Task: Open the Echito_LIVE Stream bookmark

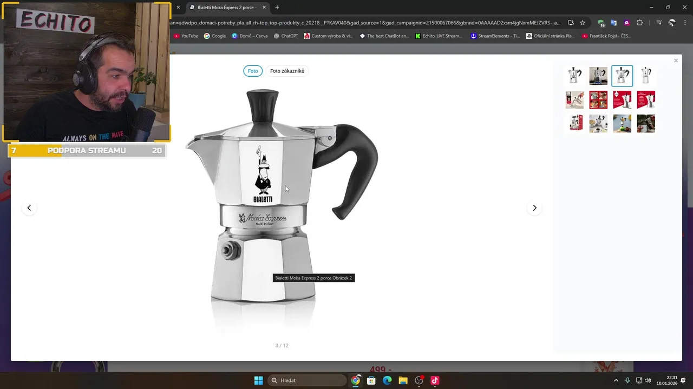Action: point(439,36)
